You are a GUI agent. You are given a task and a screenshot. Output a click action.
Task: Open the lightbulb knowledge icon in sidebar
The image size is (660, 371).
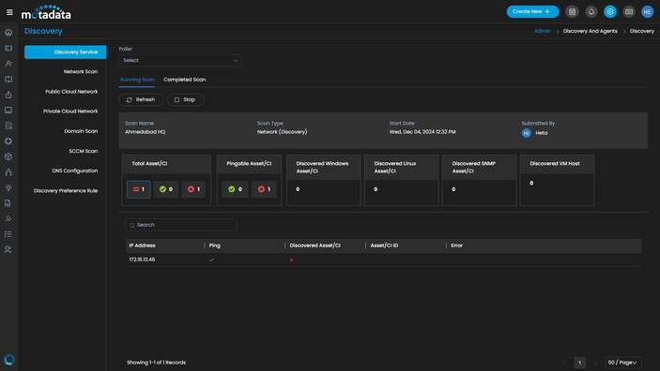click(x=8, y=187)
